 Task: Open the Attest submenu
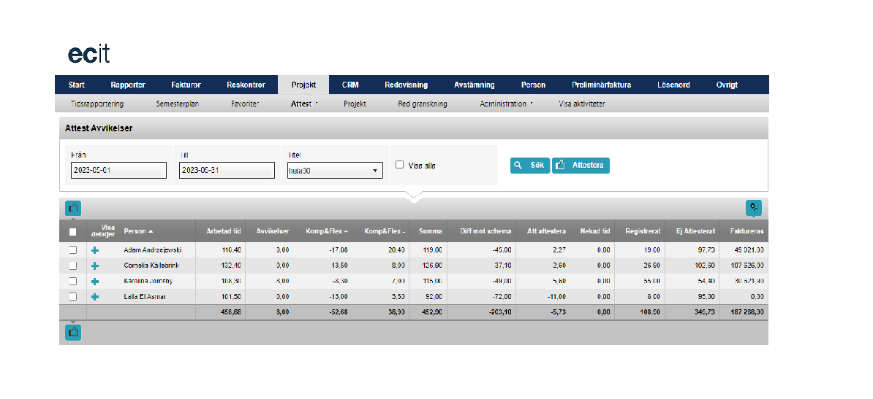pos(304,104)
